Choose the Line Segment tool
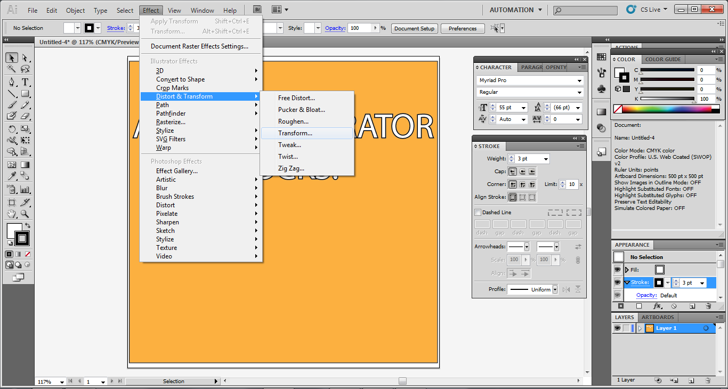The image size is (728, 389). tap(12, 94)
